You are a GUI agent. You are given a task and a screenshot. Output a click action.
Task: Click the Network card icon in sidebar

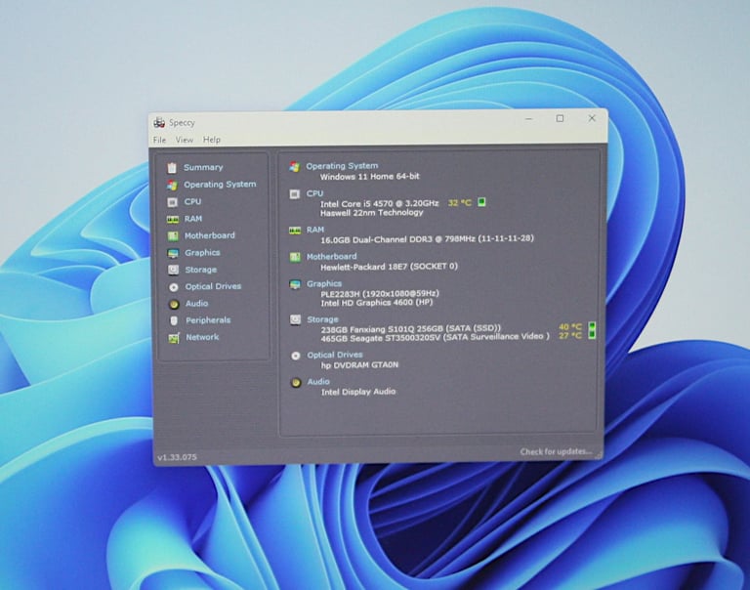tap(174, 338)
